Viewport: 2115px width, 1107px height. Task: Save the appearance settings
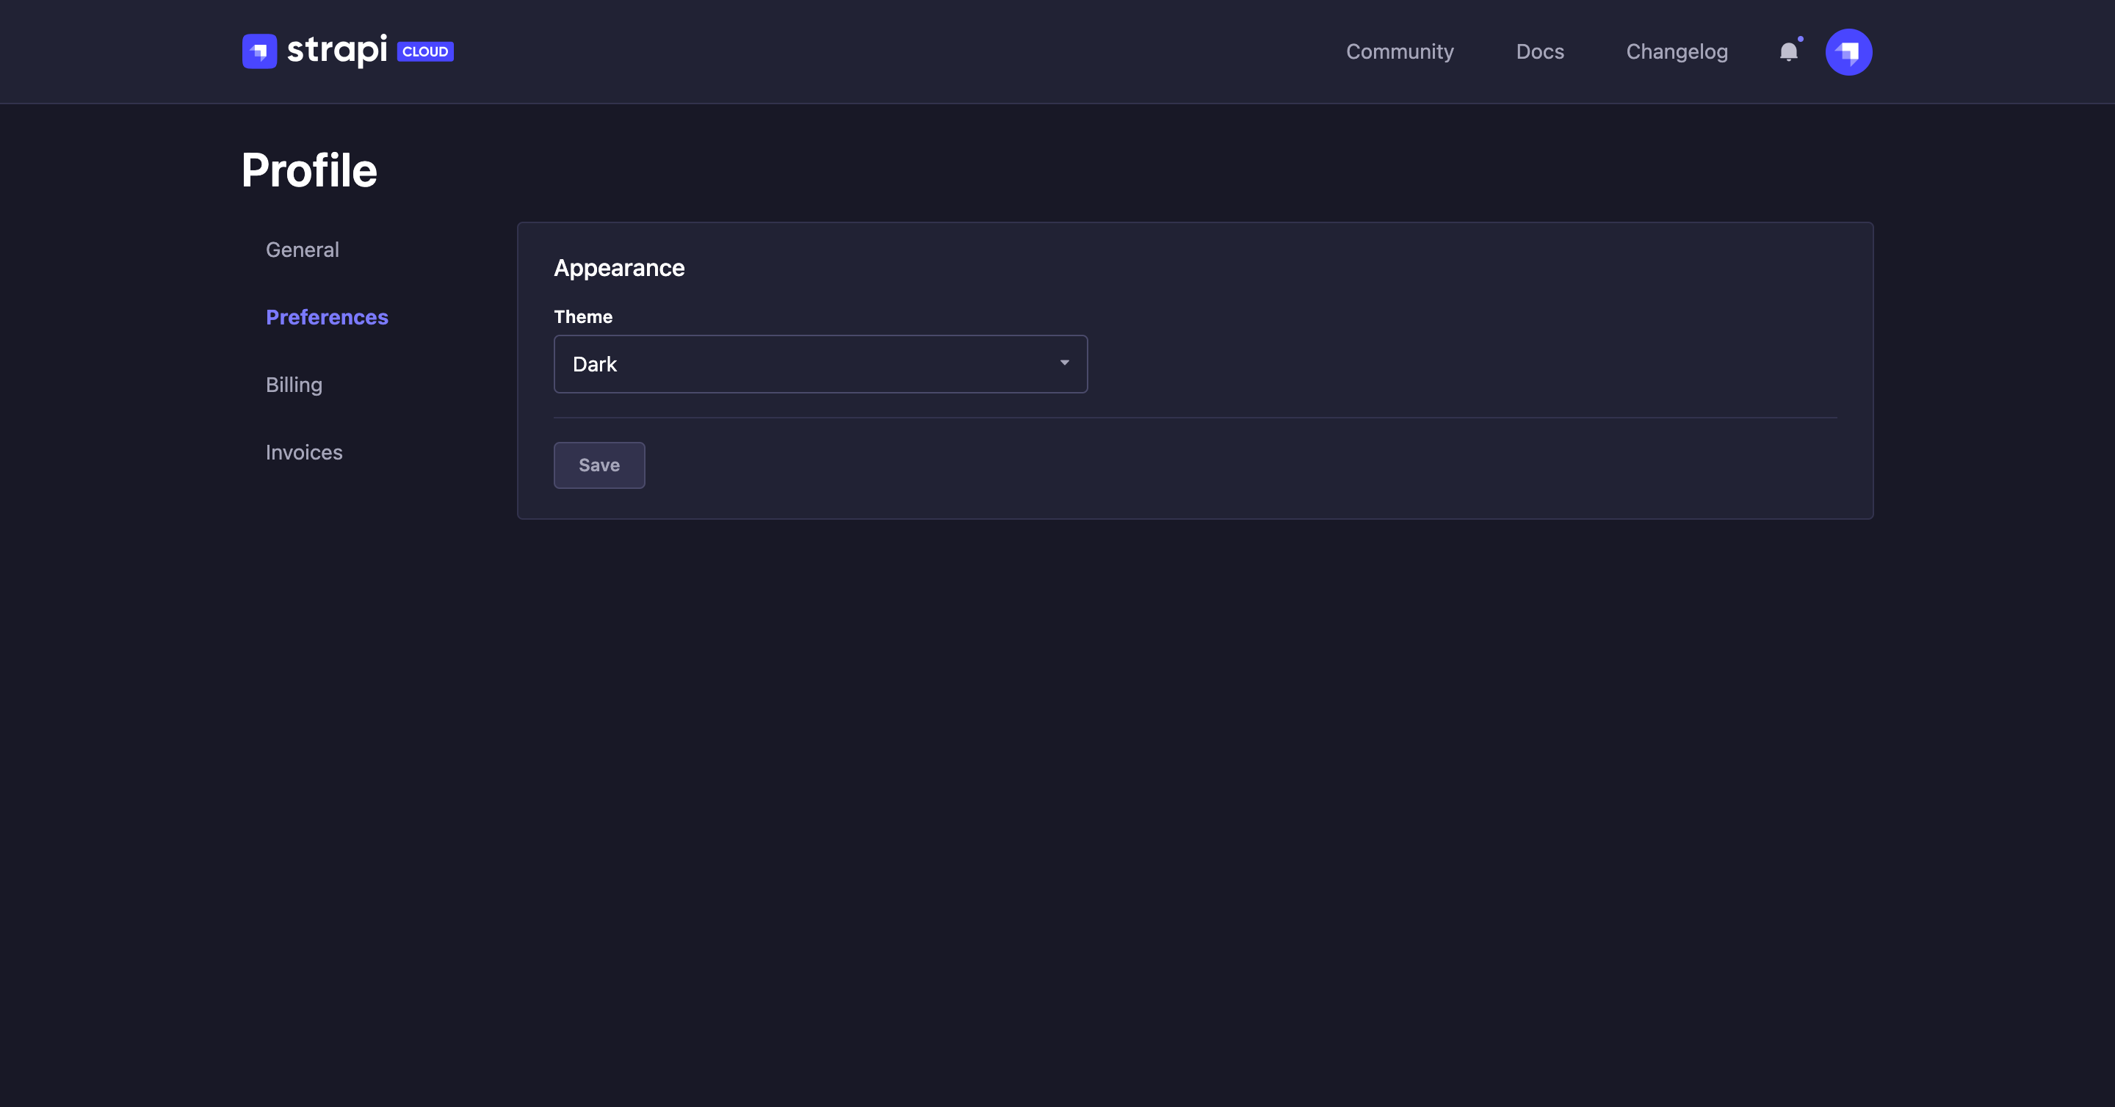[x=599, y=465]
